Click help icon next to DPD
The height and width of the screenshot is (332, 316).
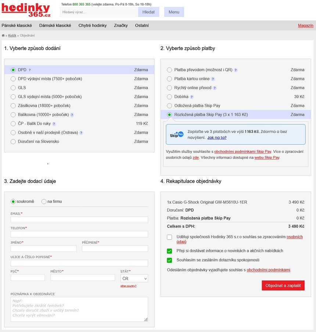30,70
